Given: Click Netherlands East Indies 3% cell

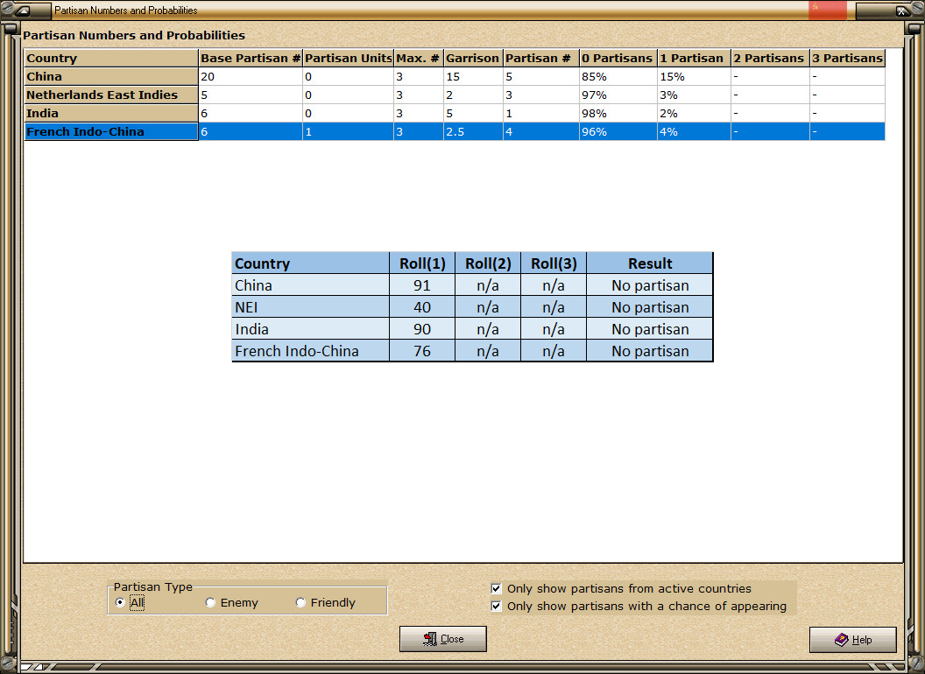Looking at the screenshot, I should point(694,95).
